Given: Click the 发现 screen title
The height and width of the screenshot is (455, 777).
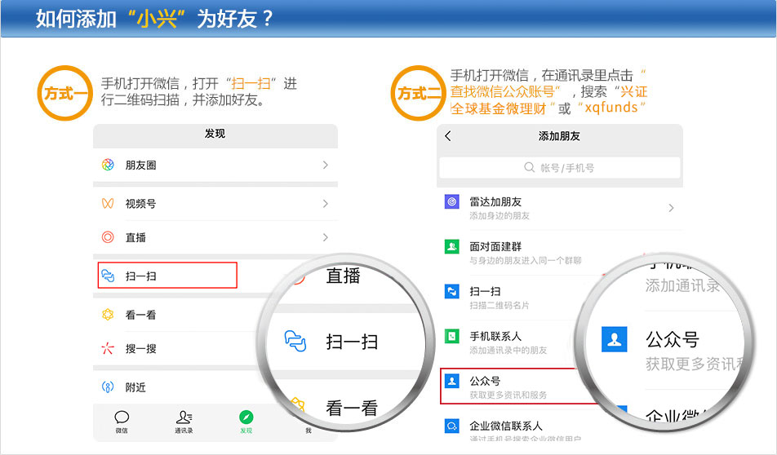Looking at the screenshot, I should [x=215, y=134].
